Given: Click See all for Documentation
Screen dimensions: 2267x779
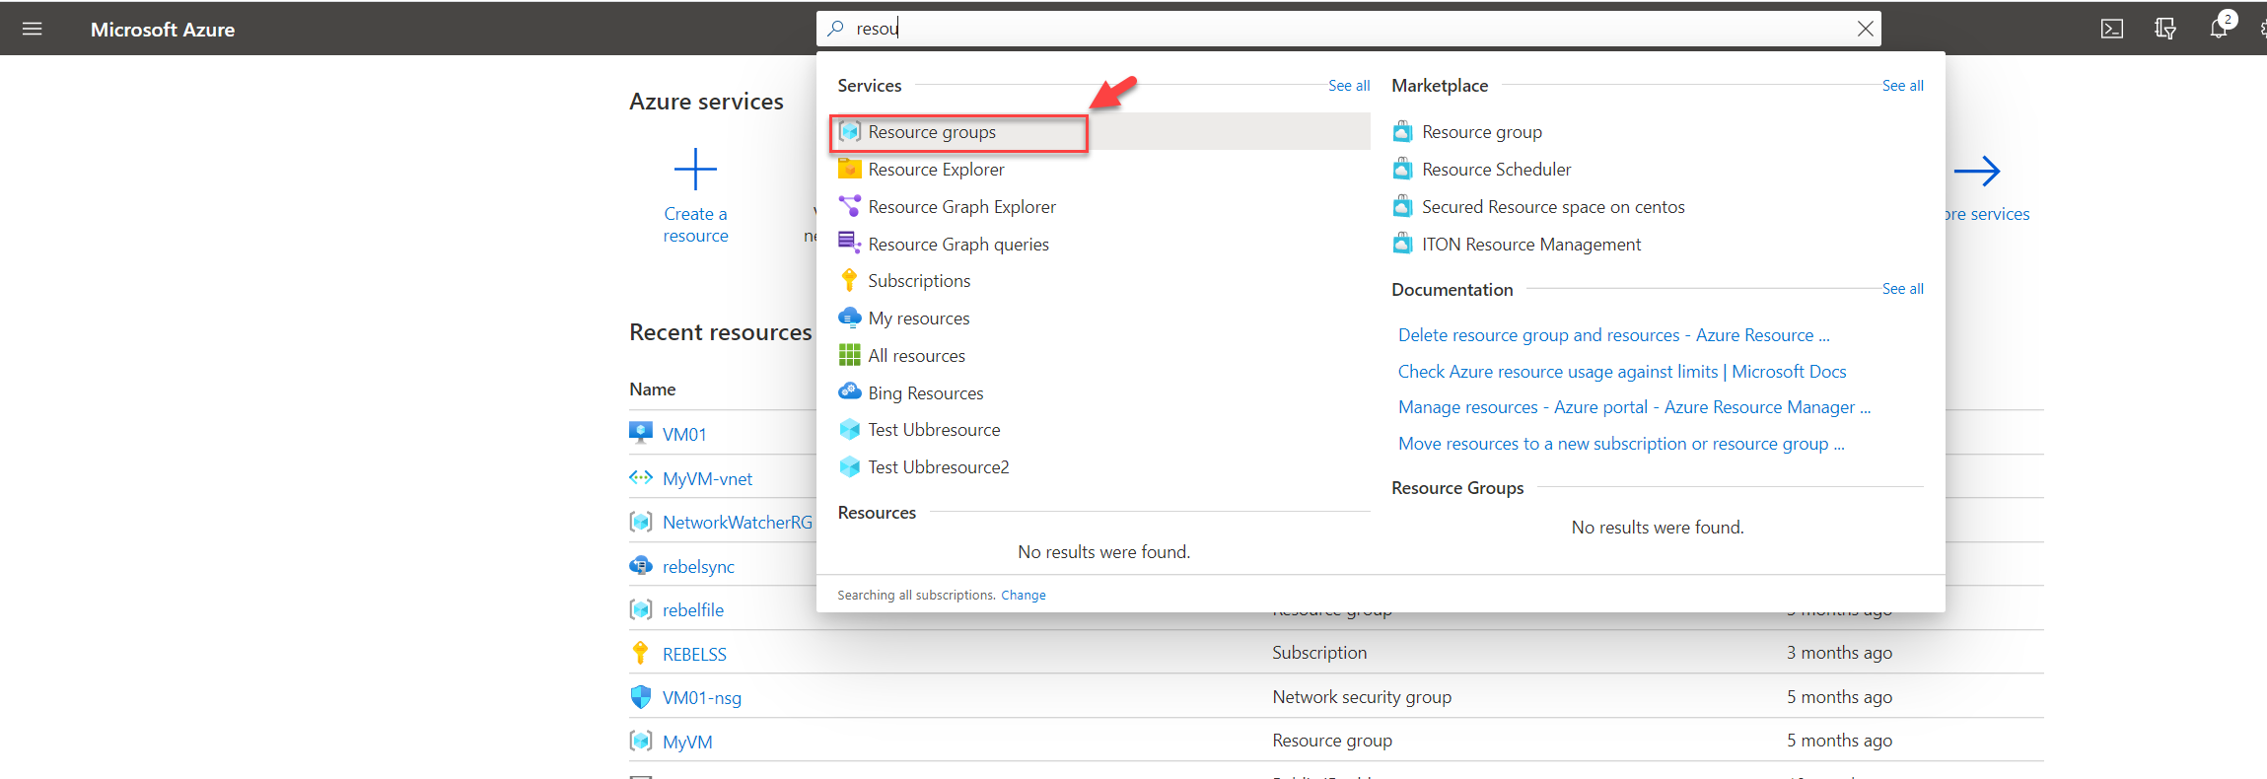Looking at the screenshot, I should tap(1902, 289).
